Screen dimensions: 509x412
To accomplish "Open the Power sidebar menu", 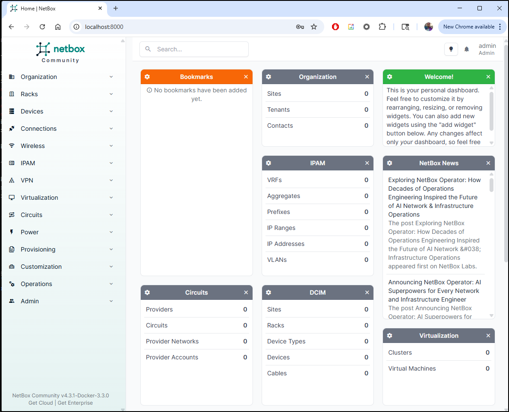I will [61, 232].
